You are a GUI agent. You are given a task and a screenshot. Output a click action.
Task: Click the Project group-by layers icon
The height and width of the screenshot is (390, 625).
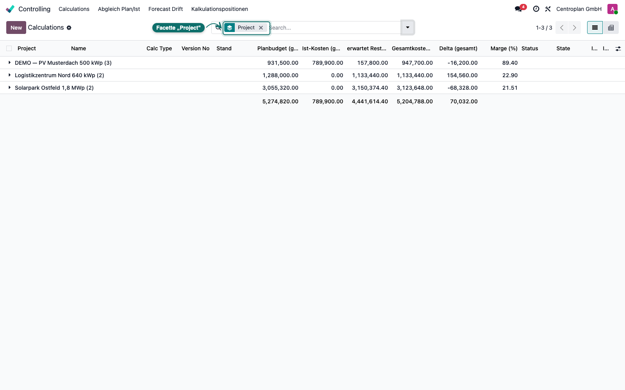(x=230, y=28)
